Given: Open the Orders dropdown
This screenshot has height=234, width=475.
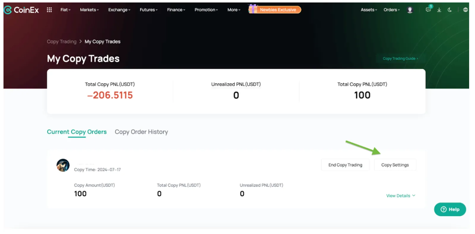Looking at the screenshot, I should [x=392, y=10].
